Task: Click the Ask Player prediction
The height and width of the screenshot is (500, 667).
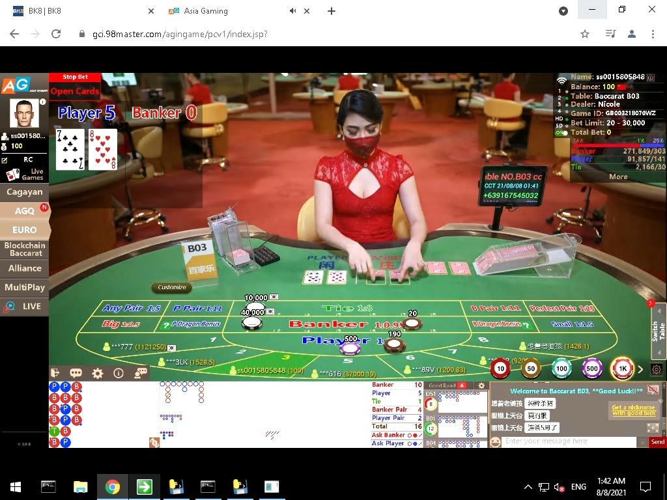Action: 397,443
